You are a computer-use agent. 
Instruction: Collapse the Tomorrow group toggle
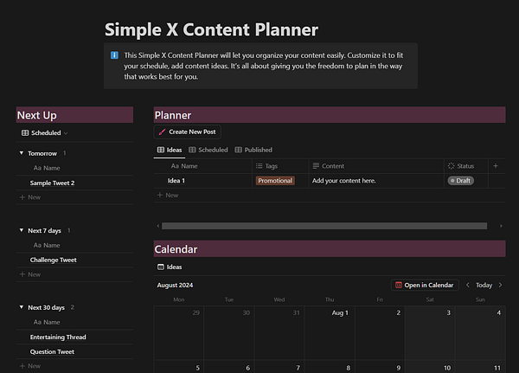tap(22, 153)
